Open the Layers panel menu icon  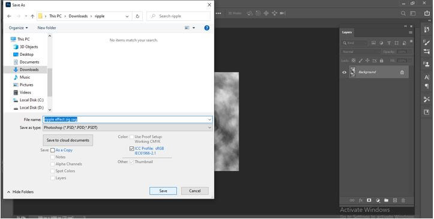(x=411, y=32)
